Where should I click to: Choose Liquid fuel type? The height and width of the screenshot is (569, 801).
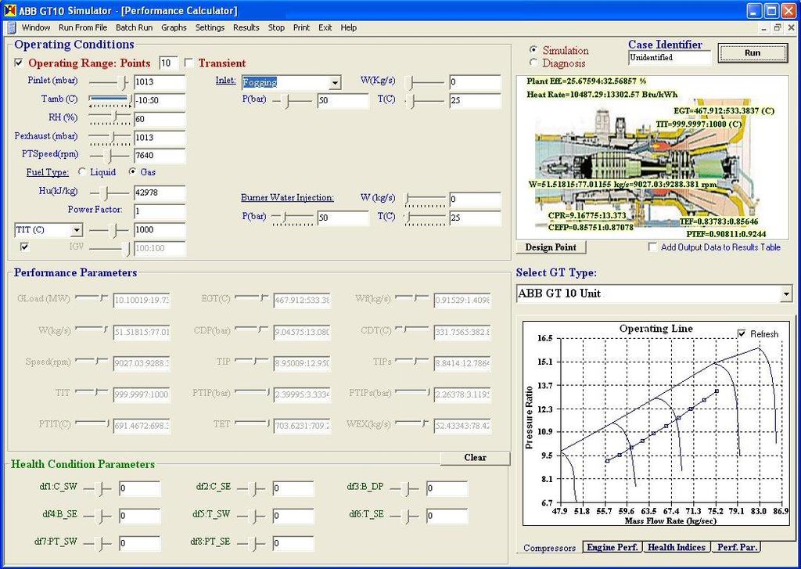(x=81, y=171)
